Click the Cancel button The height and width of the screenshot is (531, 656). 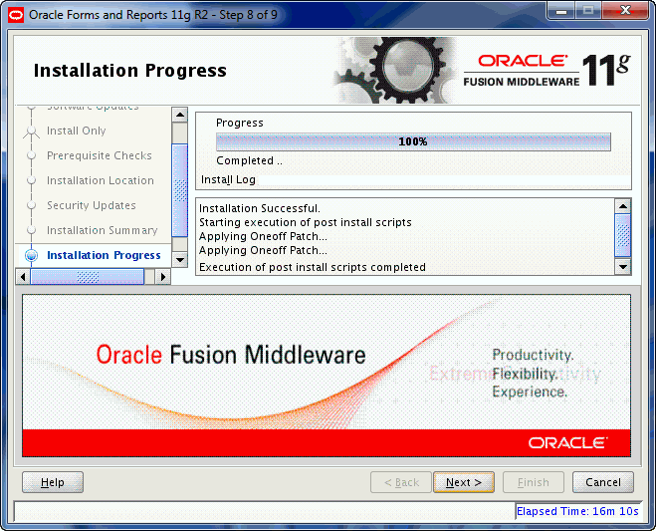(x=603, y=482)
